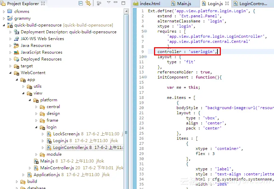Click the quick-build-opensource project icon

pos(10,25)
